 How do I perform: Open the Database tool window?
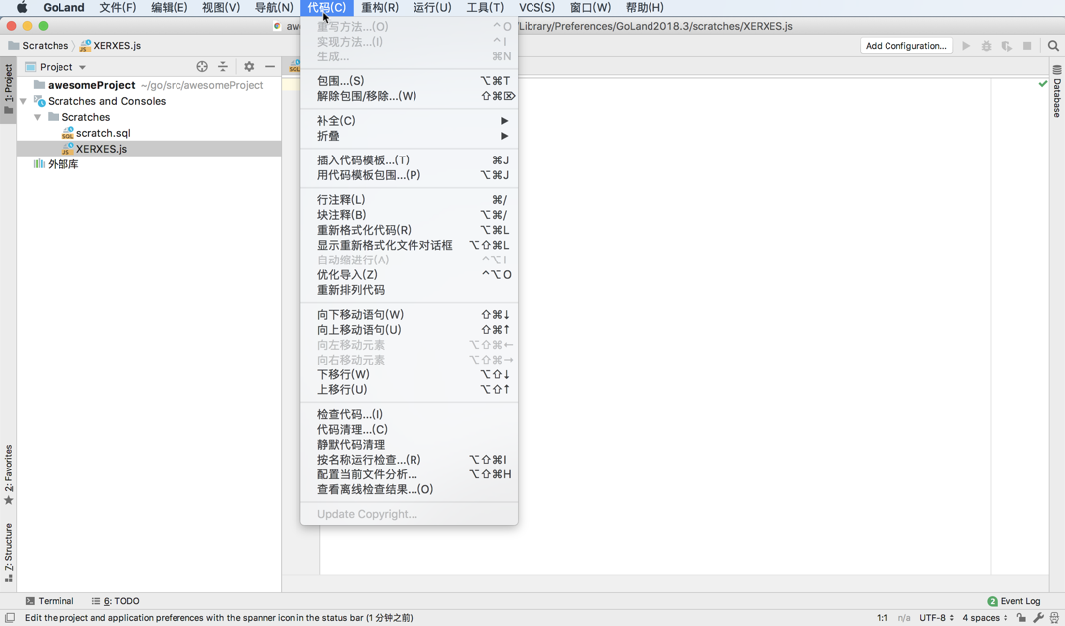pos(1057,91)
